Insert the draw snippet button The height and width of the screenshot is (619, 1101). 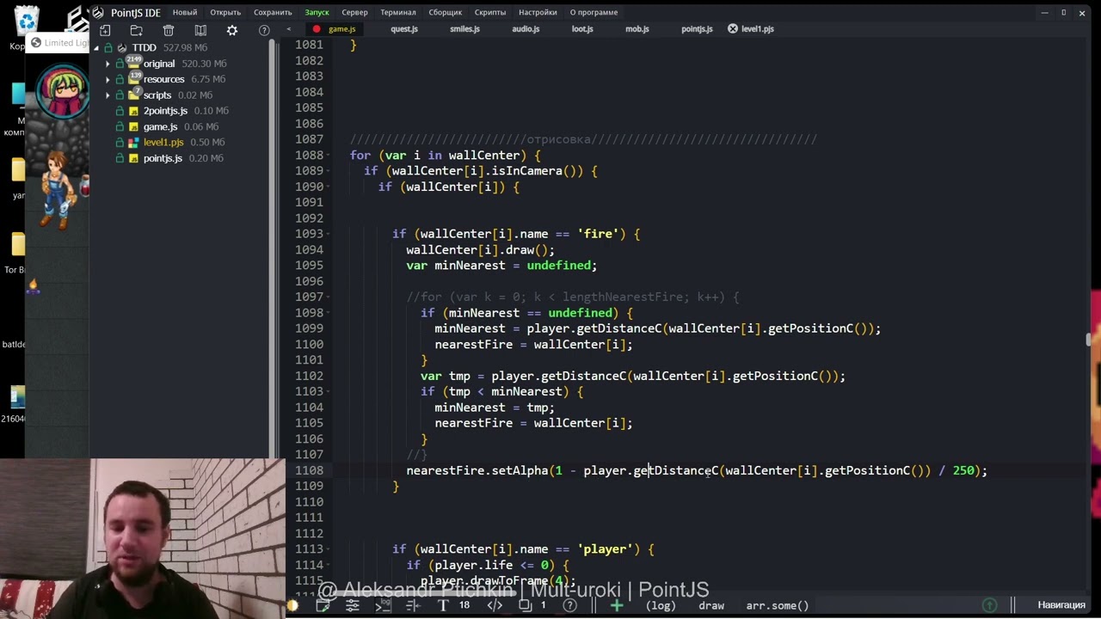pyautogui.click(x=711, y=605)
